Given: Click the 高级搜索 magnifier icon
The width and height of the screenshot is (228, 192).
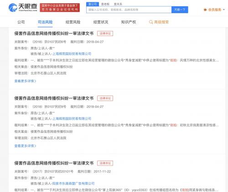Looking at the screenshot, I should pos(151,22).
